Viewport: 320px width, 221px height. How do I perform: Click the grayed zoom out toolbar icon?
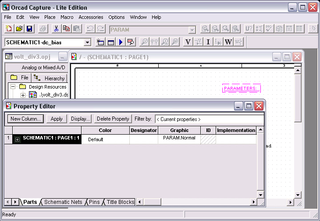(215, 29)
